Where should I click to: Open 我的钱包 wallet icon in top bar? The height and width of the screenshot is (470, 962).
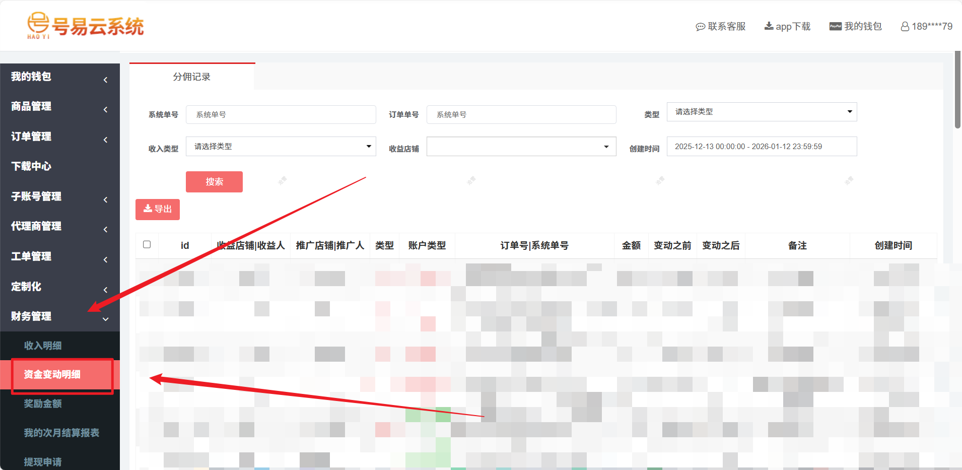click(x=835, y=26)
